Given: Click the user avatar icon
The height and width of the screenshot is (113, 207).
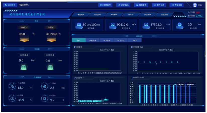Looking at the screenshot, I should pyautogui.click(x=195, y=5).
